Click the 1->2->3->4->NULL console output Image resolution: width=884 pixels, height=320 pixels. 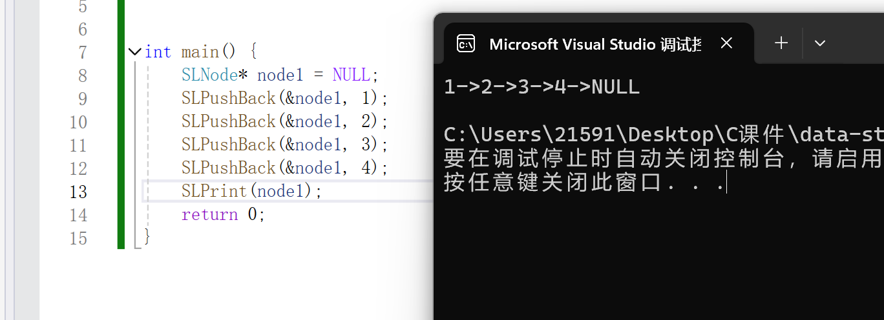point(542,87)
